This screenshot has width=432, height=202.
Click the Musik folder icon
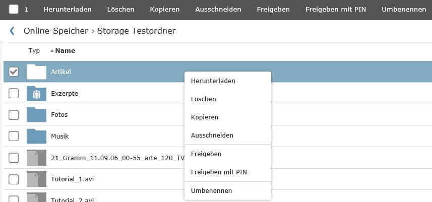coord(36,136)
